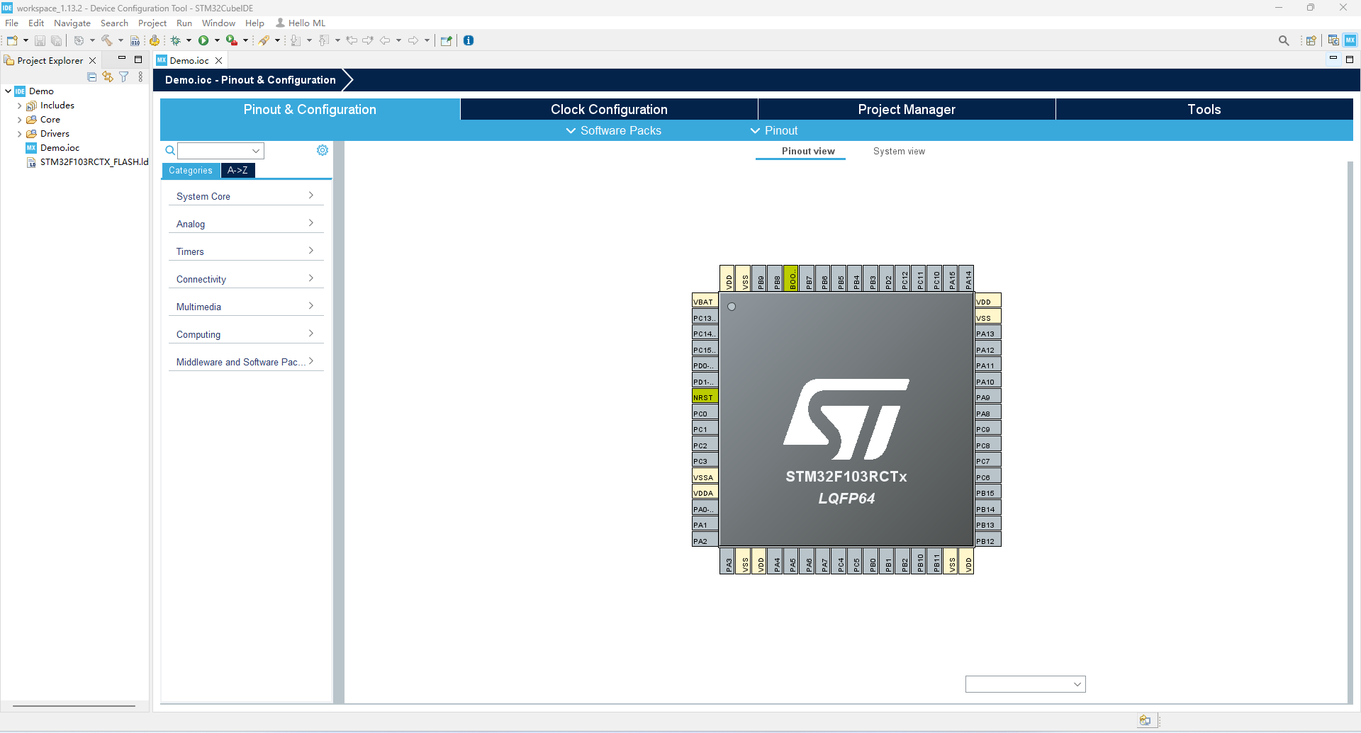Expand the Drivers tree node
The width and height of the screenshot is (1361, 733).
pos(19,134)
